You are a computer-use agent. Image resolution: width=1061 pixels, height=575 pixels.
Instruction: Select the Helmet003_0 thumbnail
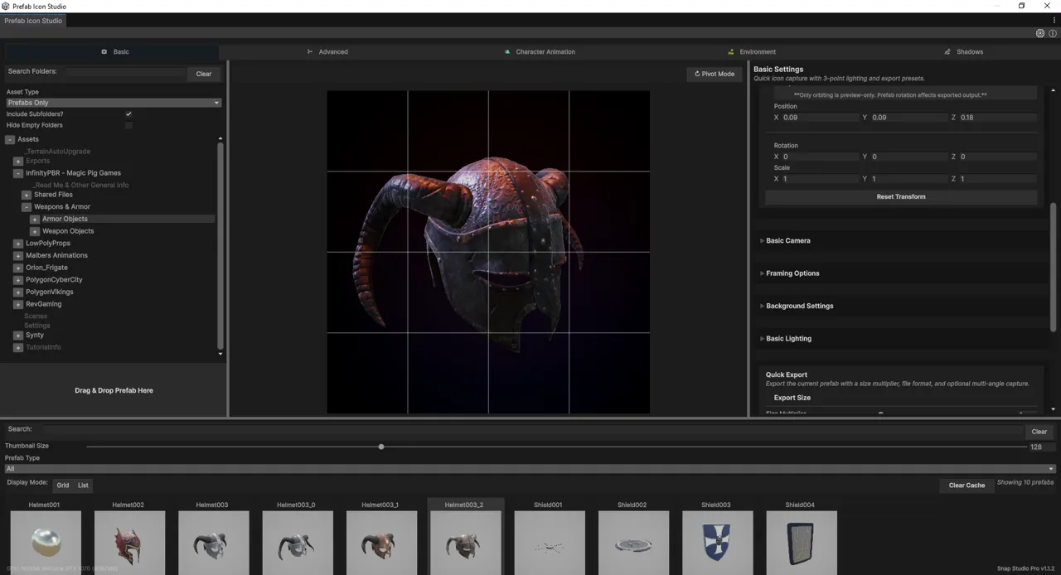point(297,543)
